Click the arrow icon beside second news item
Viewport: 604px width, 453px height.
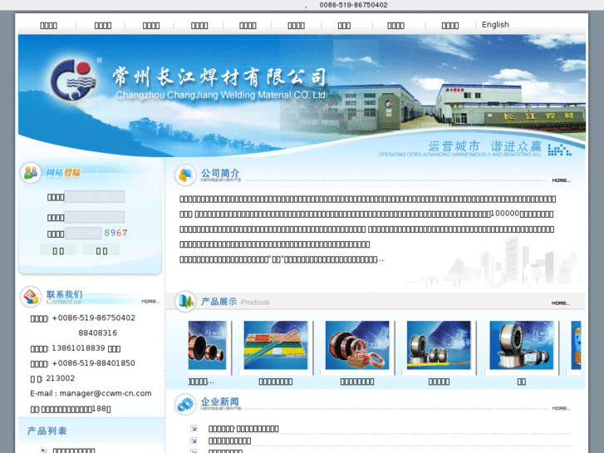coord(194,441)
